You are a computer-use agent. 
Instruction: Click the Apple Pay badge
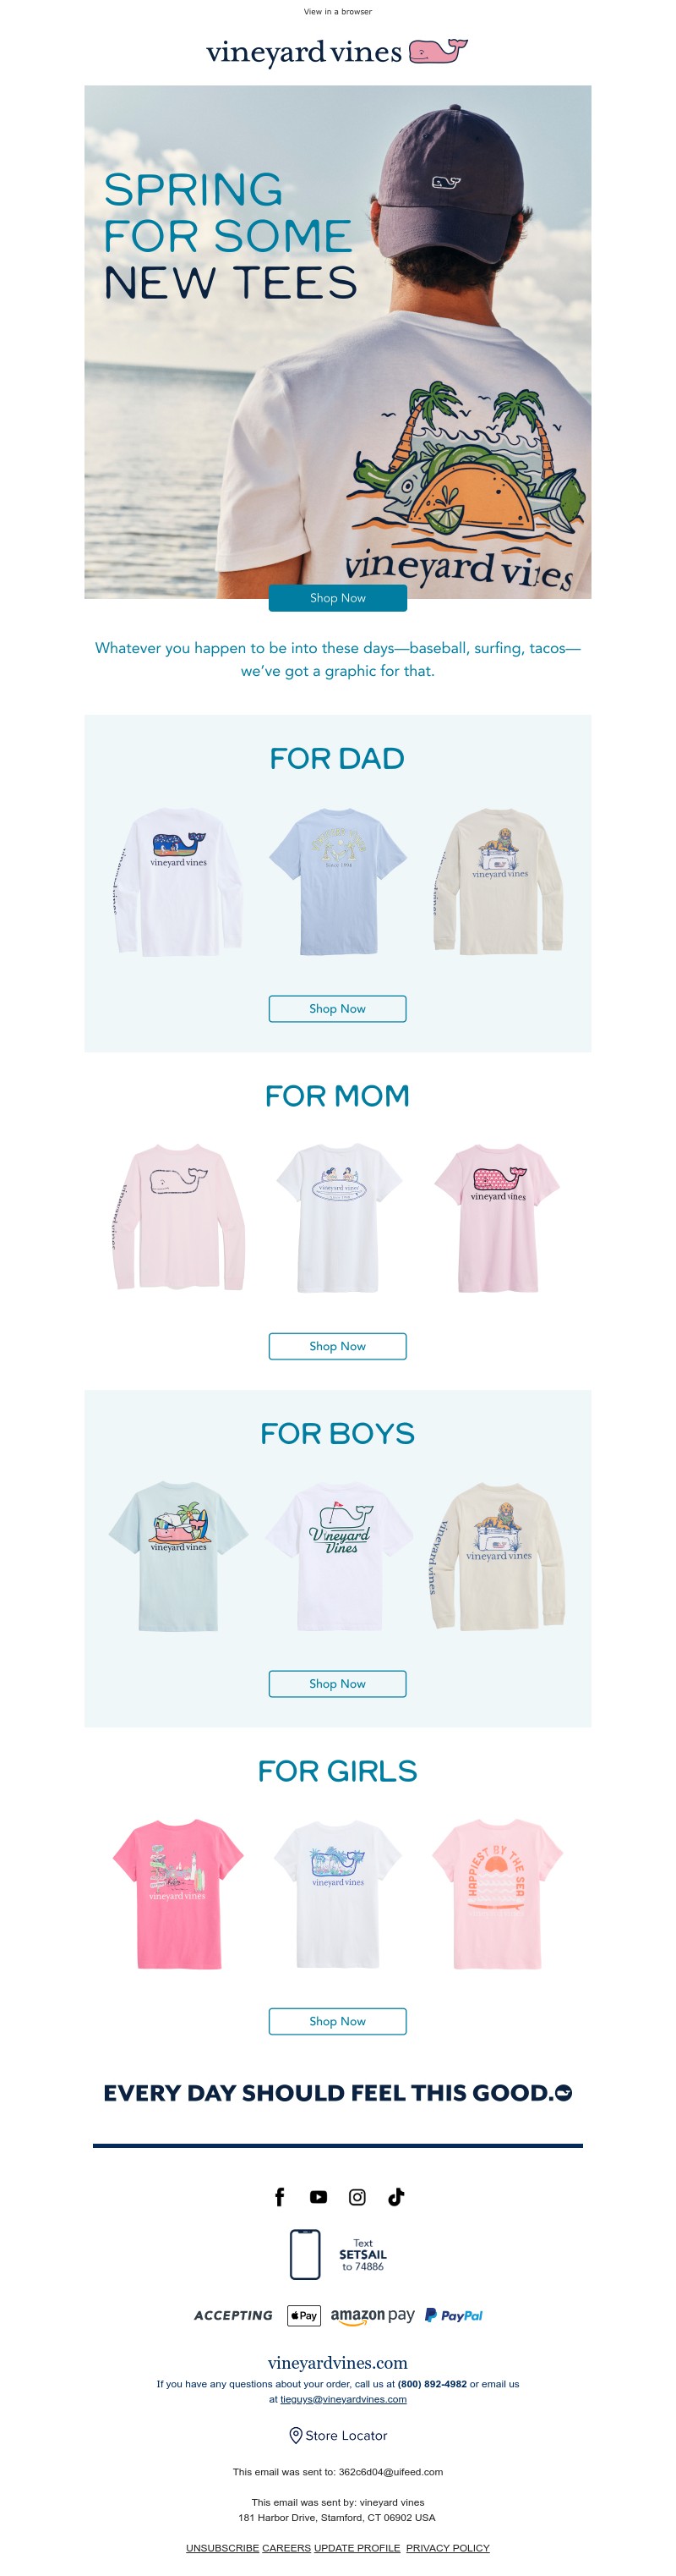[x=304, y=2315]
